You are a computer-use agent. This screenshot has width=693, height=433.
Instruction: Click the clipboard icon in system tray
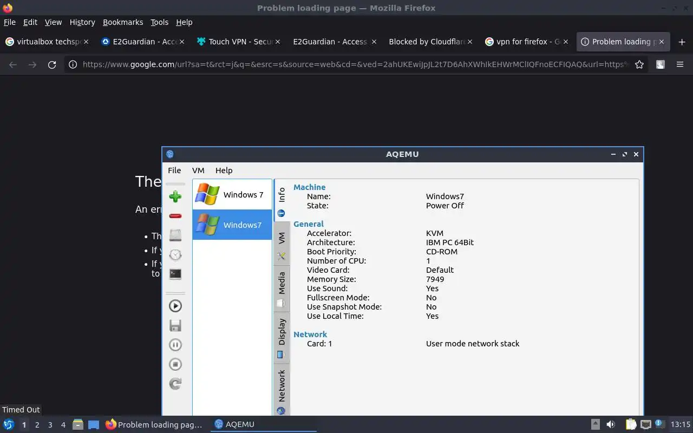(x=631, y=424)
